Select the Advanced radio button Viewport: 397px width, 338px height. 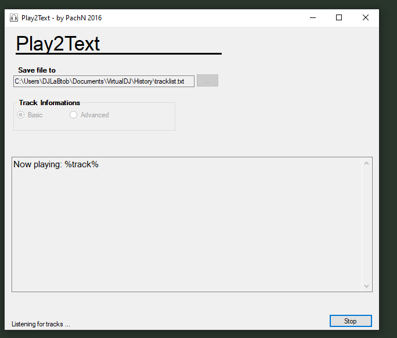click(74, 115)
